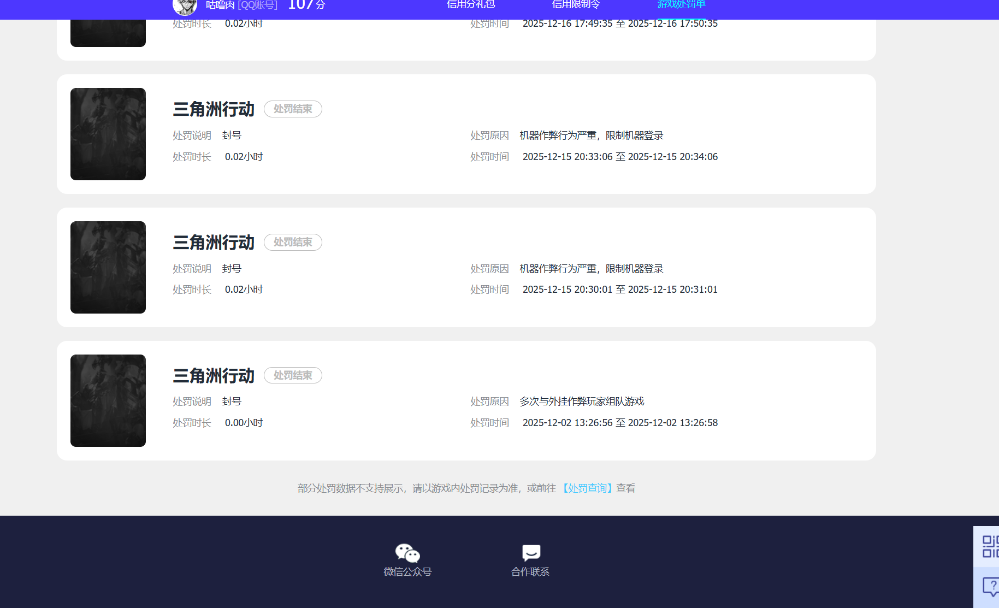
Task: Click 三角洲行动 title of 20:30:01 record
Action: (214, 243)
